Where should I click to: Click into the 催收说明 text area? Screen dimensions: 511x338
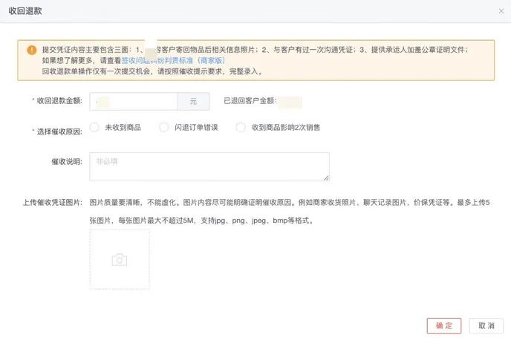209,166
